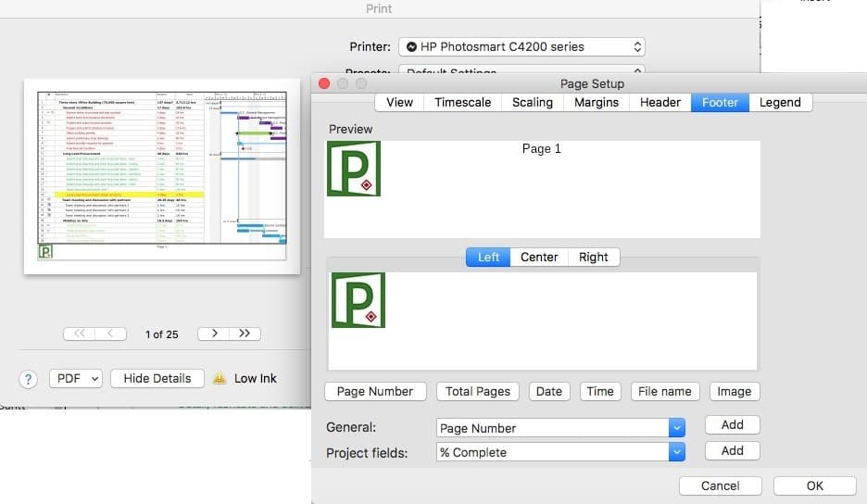Expand the Project fields % Complete dropdown

tap(677, 452)
